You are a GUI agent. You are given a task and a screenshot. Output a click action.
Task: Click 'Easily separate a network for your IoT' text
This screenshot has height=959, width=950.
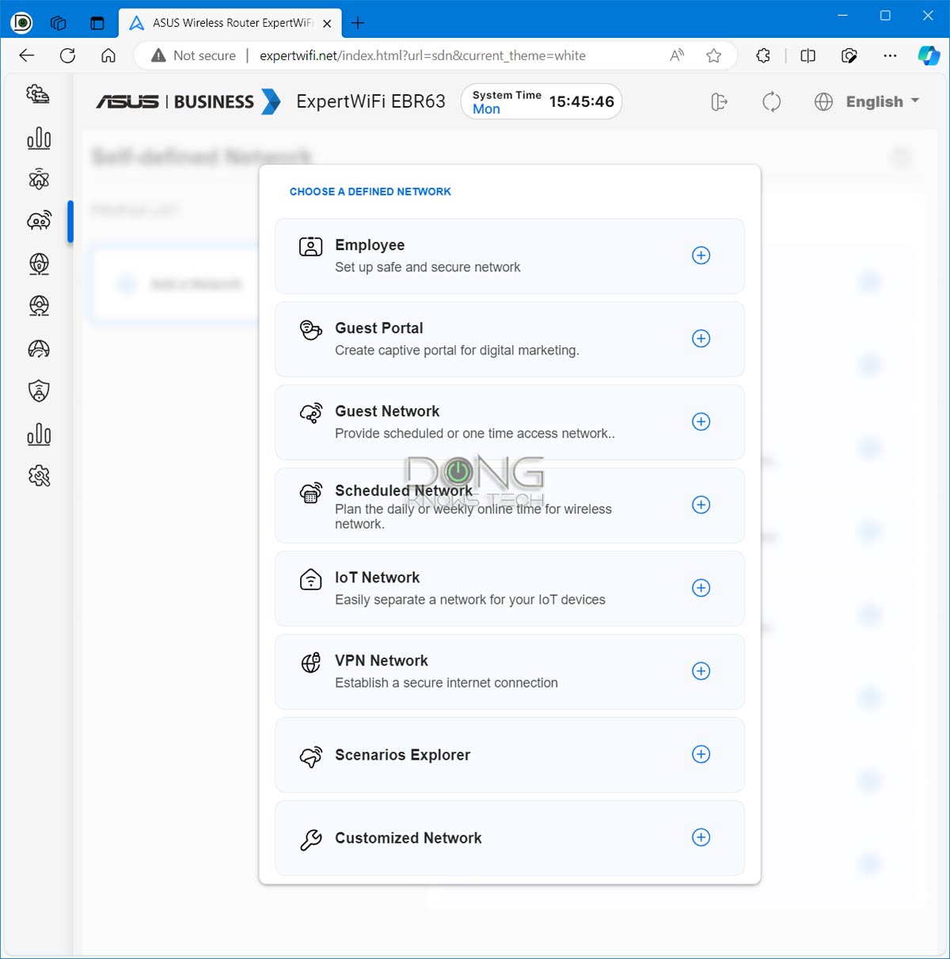470,600
